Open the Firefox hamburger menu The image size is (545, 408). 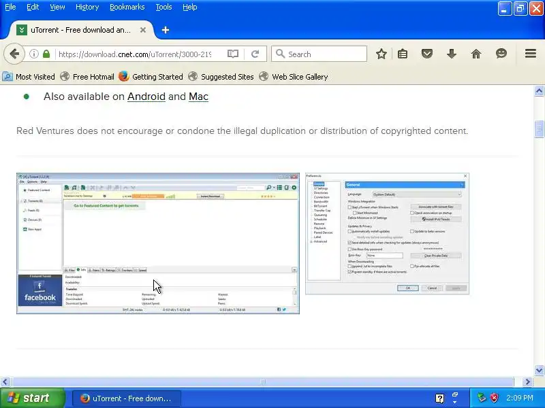(531, 54)
